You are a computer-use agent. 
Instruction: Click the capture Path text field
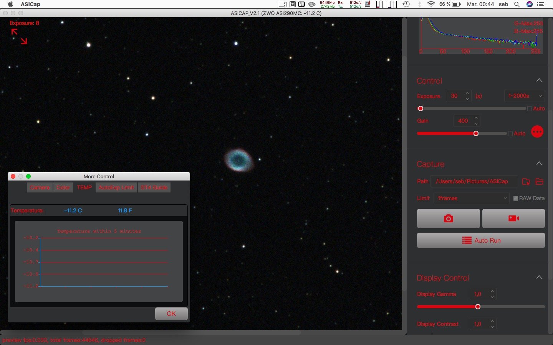click(x=474, y=181)
